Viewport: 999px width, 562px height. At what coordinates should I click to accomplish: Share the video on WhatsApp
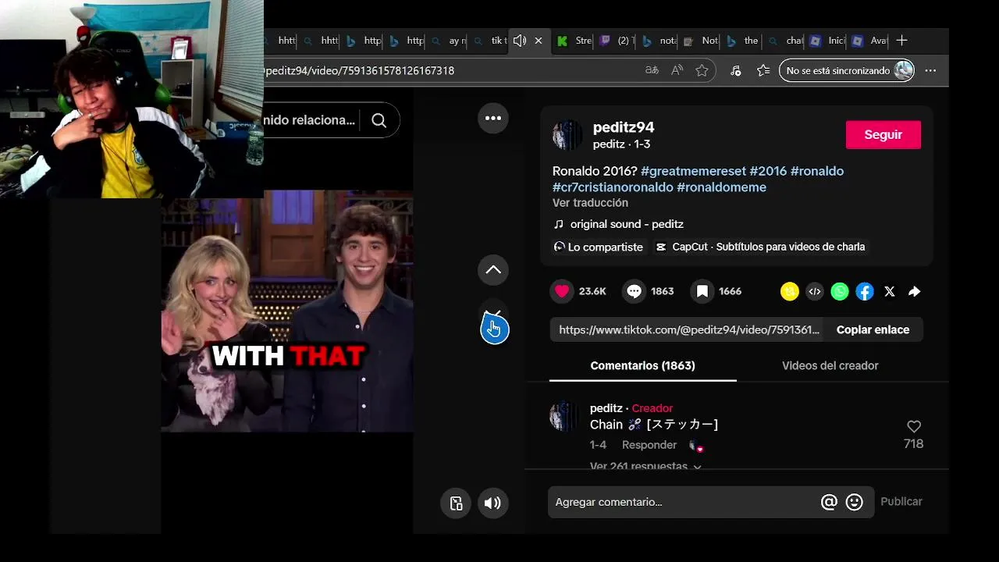click(840, 291)
